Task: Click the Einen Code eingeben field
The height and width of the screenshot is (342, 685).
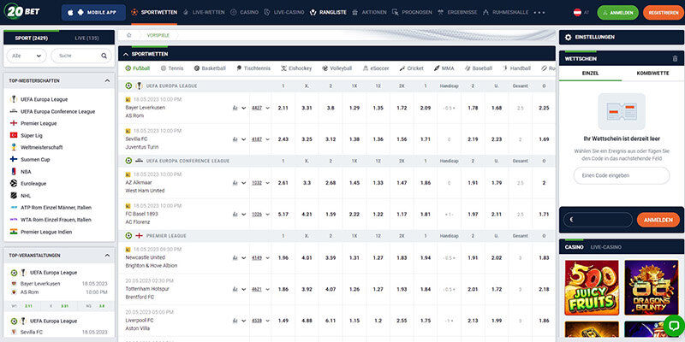Action: pos(622,175)
